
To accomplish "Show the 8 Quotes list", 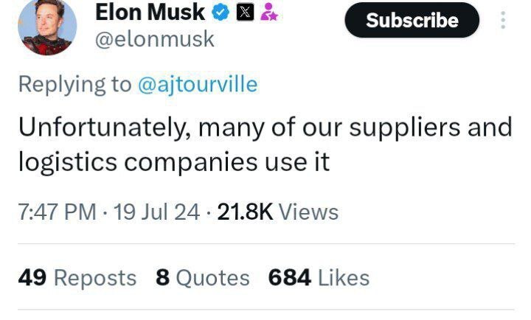I will pos(203,278).
